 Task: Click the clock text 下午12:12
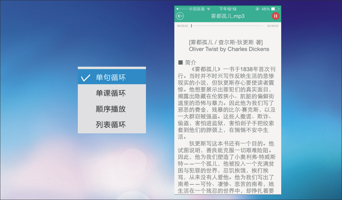click(228, 9)
